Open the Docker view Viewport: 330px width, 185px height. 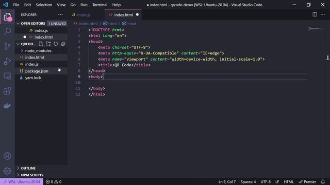pyautogui.click(x=7, y=105)
